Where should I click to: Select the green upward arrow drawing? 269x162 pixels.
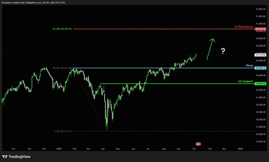click(210, 49)
